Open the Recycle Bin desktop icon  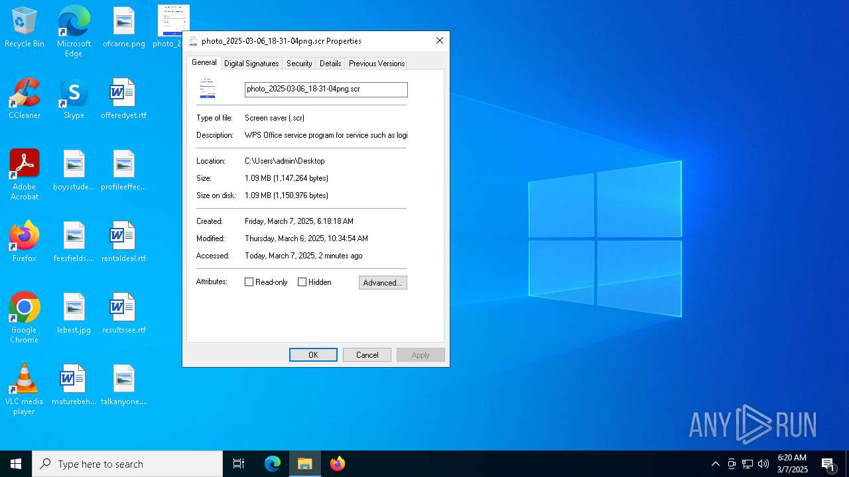pos(25,28)
